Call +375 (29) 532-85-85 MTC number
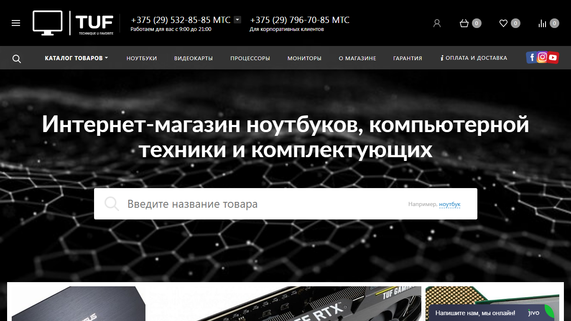The width and height of the screenshot is (571, 321). (181, 20)
